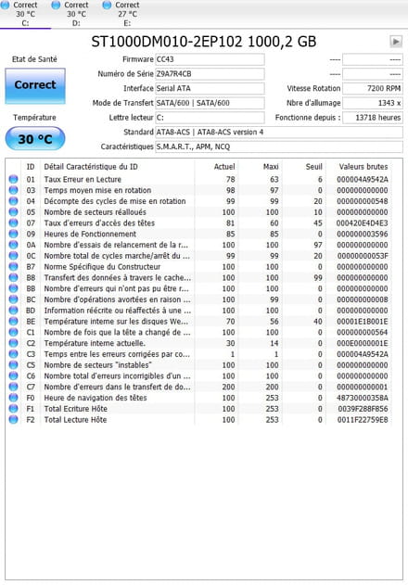Click status icon for row ID C1

pyautogui.click(x=13, y=332)
